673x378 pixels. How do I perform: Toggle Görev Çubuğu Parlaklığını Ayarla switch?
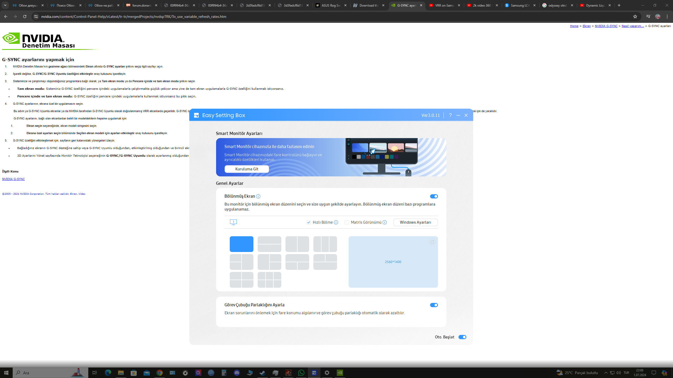pos(434,305)
